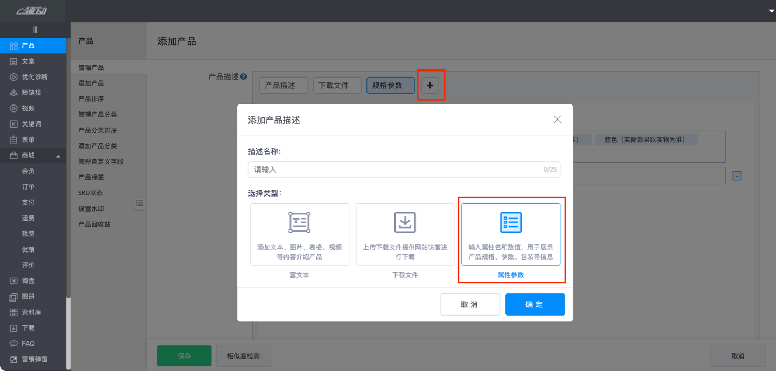Select the 属性参数 description type
Image resolution: width=776 pixels, height=371 pixels.
point(510,234)
